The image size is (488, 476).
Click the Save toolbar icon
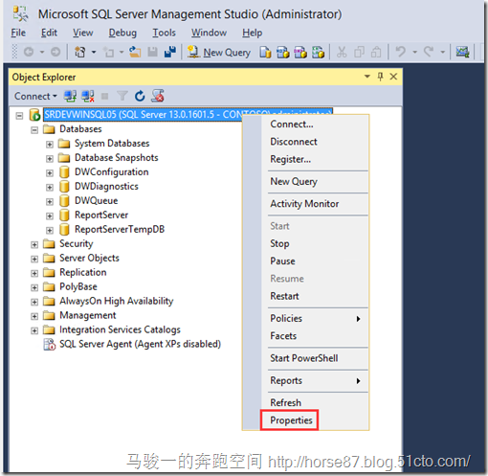(x=153, y=52)
